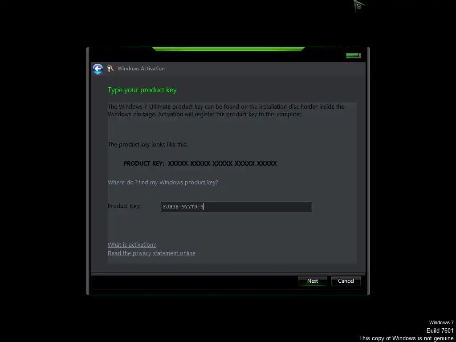Click the keys icon beside Windows Activation
Screen dimensions: 456x342
(110, 69)
